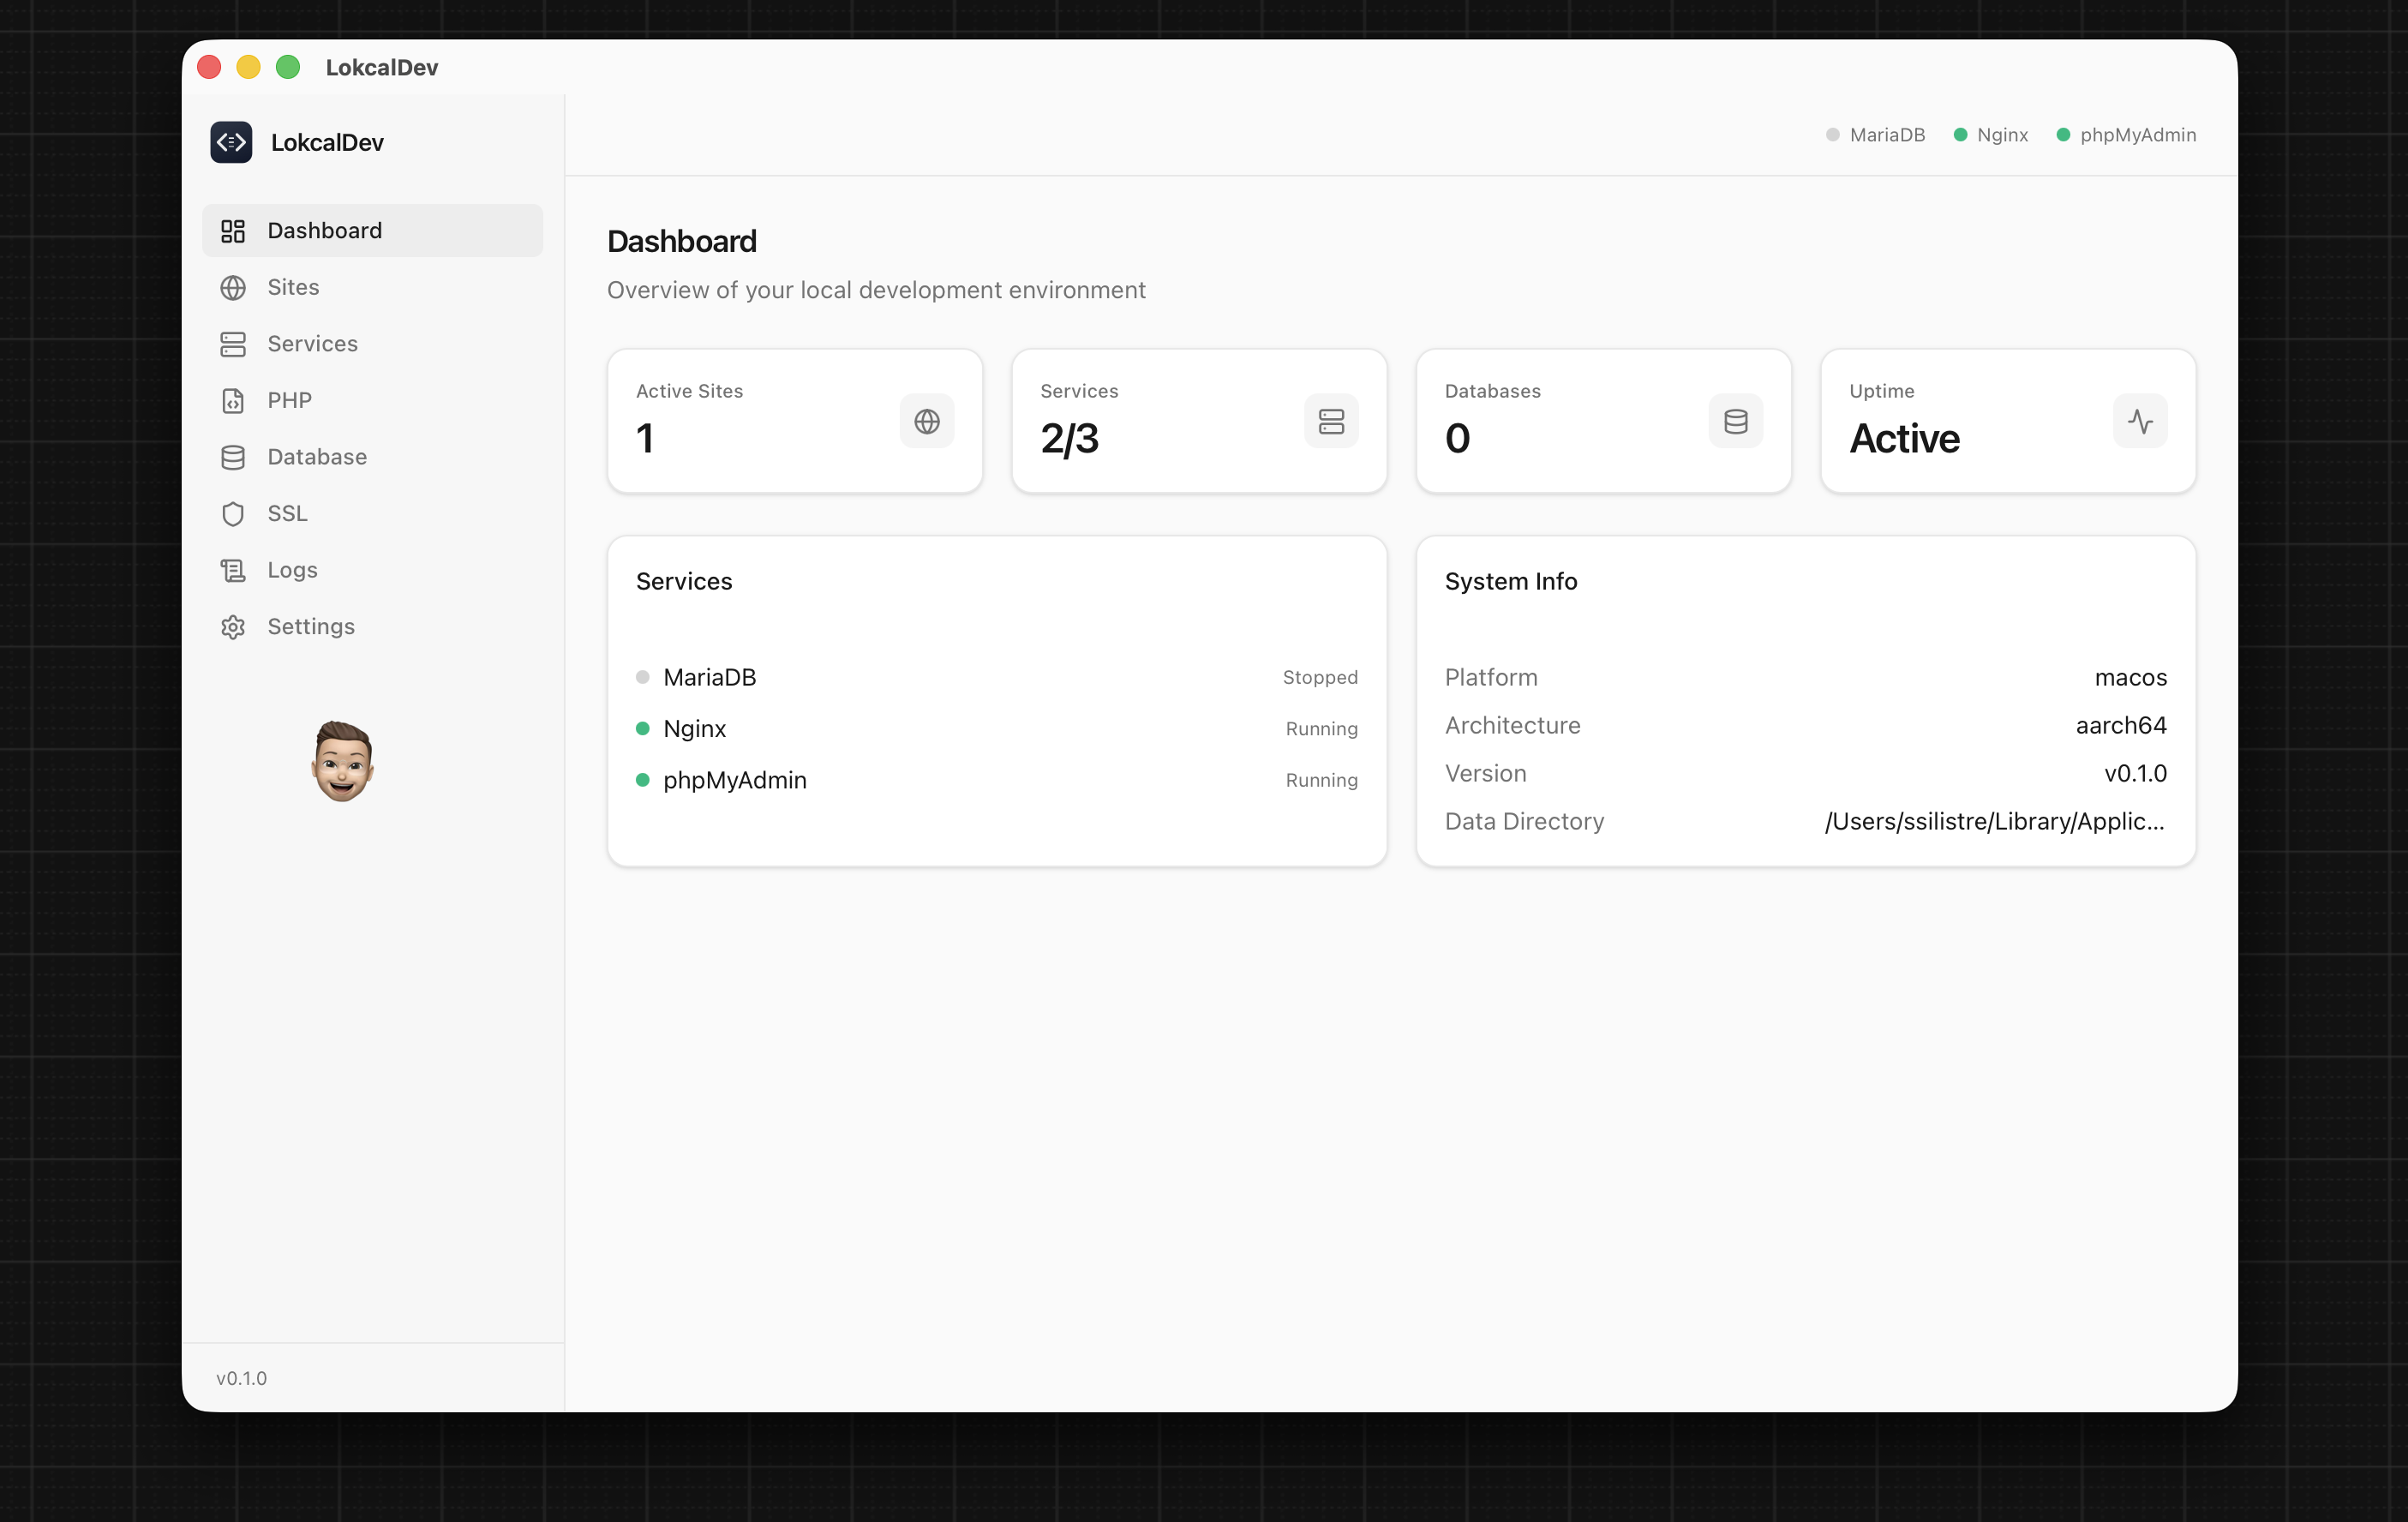Select the Dashboard grid icon in sidebar

tap(233, 230)
